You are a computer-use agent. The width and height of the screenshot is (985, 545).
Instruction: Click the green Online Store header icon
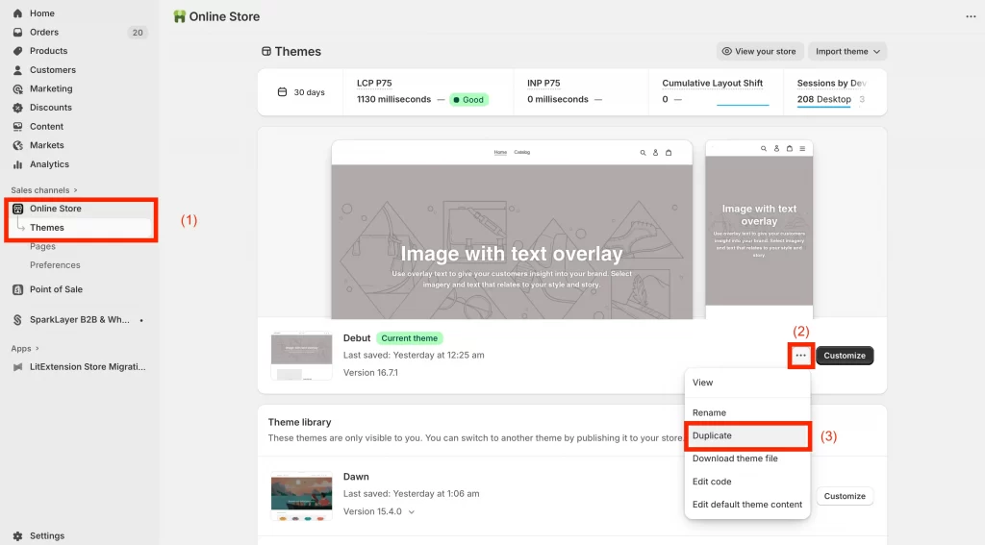pyautogui.click(x=180, y=16)
